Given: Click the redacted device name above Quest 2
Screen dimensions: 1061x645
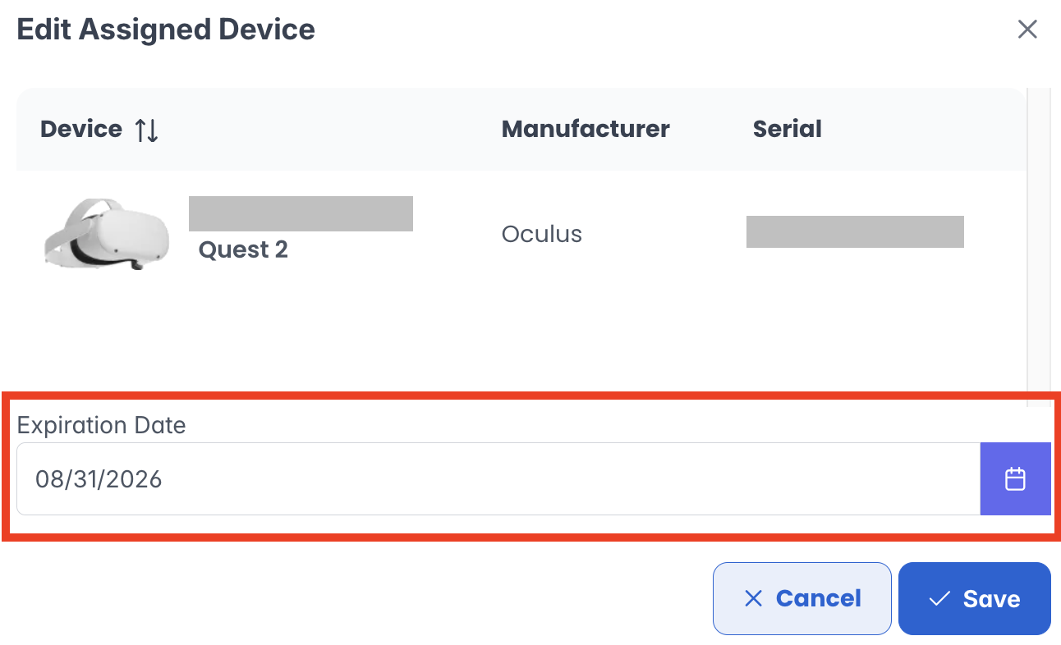Looking at the screenshot, I should [301, 214].
